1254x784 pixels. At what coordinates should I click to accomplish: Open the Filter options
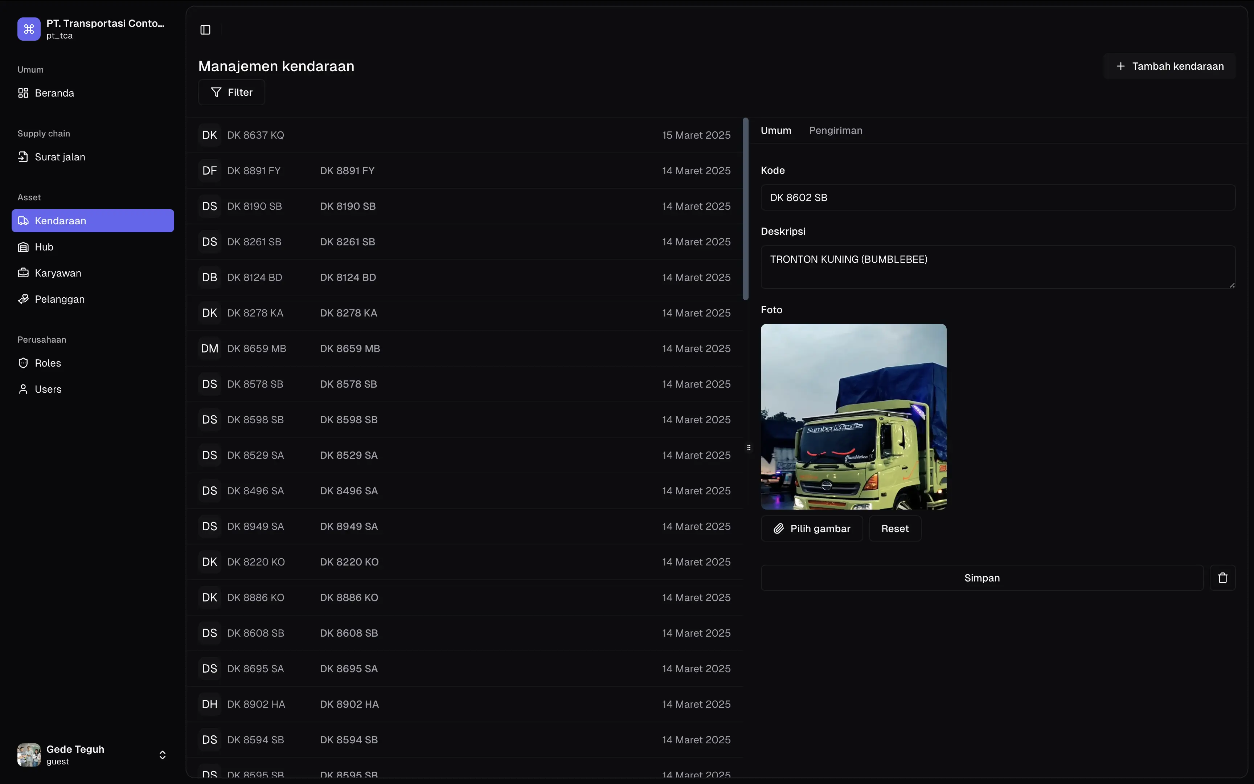click(x=231, y=92)
